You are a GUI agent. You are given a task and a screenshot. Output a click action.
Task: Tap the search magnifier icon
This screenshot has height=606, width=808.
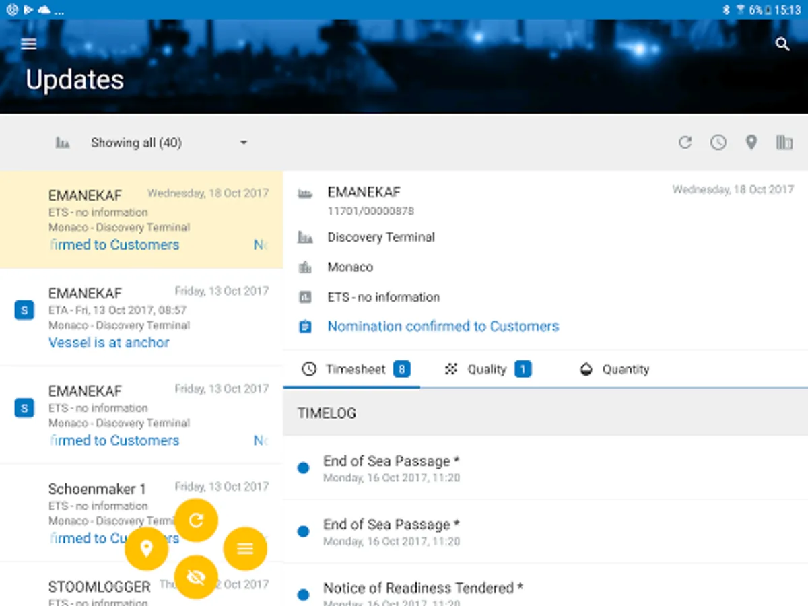coord(782,44)
